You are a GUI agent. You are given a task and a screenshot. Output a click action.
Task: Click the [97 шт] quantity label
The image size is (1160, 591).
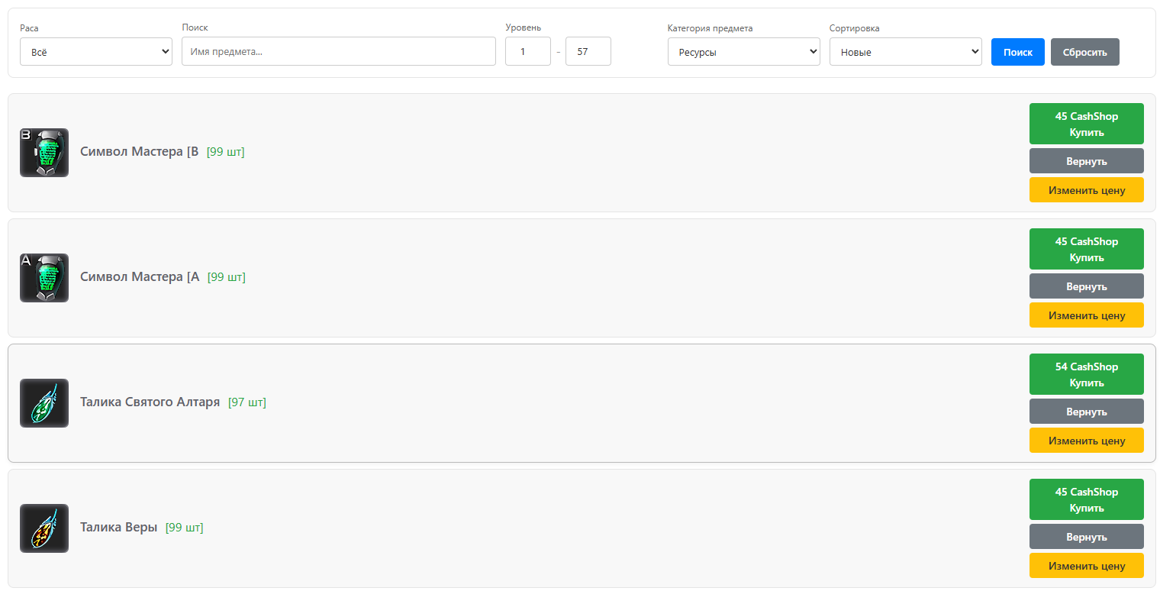(x=247, y=402)
